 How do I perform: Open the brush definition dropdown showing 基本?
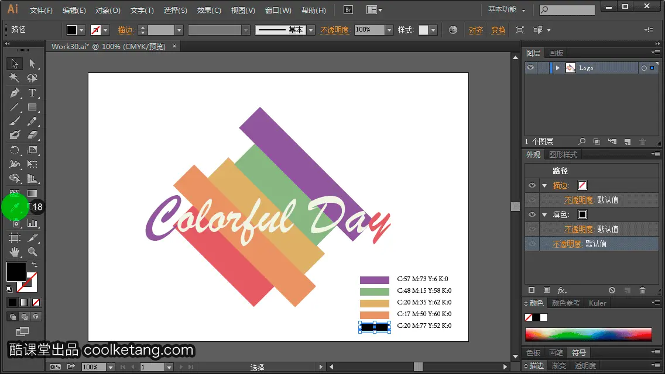(x=311, y=30)
